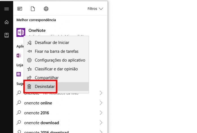Filter results by Web globe icon
The width and height of the screenshot is (197, 133).
tap(46, 9)
